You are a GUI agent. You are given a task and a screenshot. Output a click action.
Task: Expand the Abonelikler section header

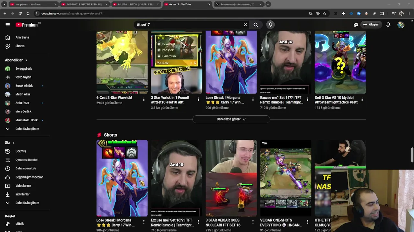[x=16, y=60]
